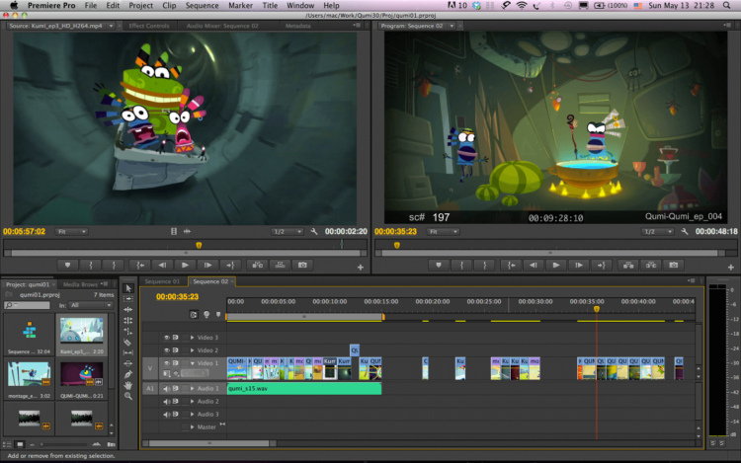
Task: Click Insert button in Source monitor
Action: click(x=257, y=266)
